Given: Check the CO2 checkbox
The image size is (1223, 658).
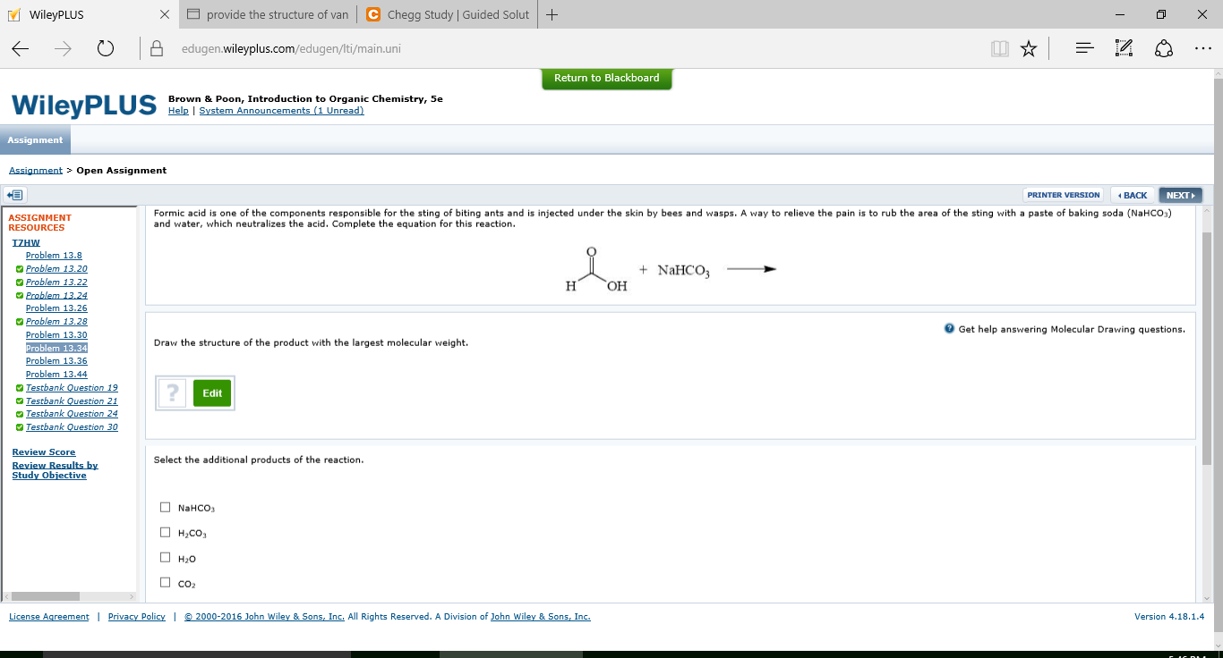Looking at the screenshot, I should (165, 581).
